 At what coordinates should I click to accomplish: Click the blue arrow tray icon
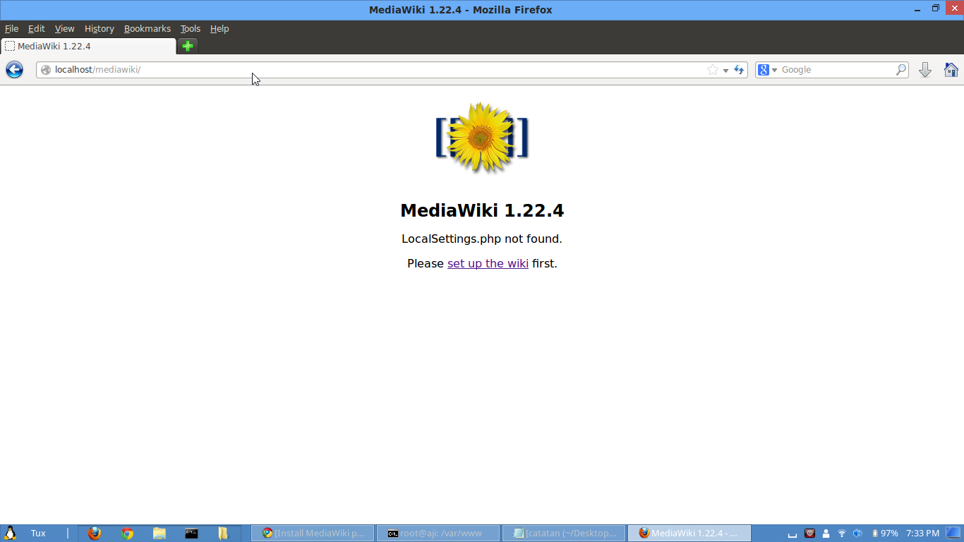click(x=857, y=533)
